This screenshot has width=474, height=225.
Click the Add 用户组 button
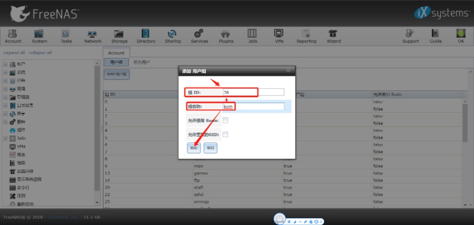click(x=117, y=74)
